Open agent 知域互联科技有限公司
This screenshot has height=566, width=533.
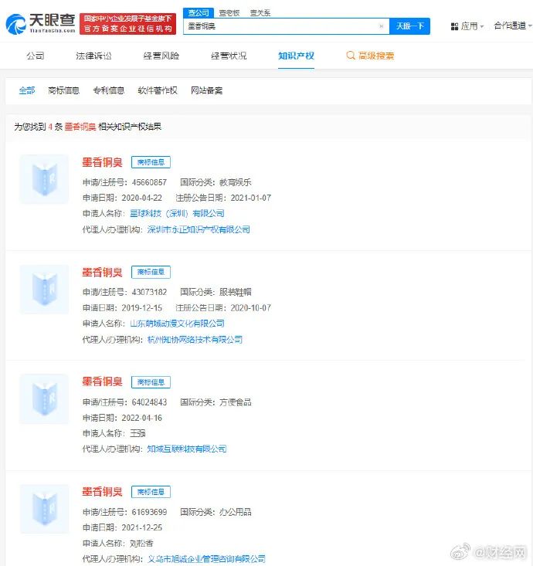coord(187,449)
